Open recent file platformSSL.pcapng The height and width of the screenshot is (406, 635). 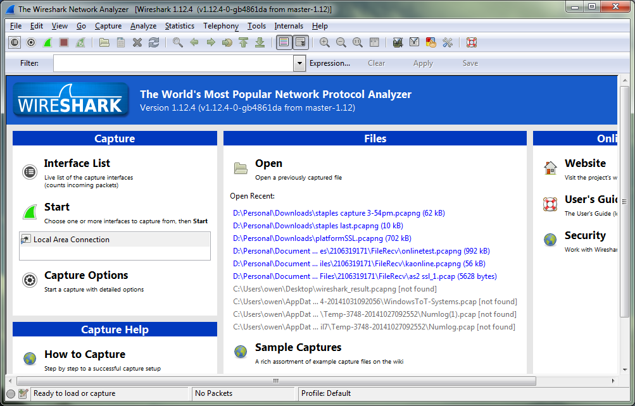click(322, 238)
